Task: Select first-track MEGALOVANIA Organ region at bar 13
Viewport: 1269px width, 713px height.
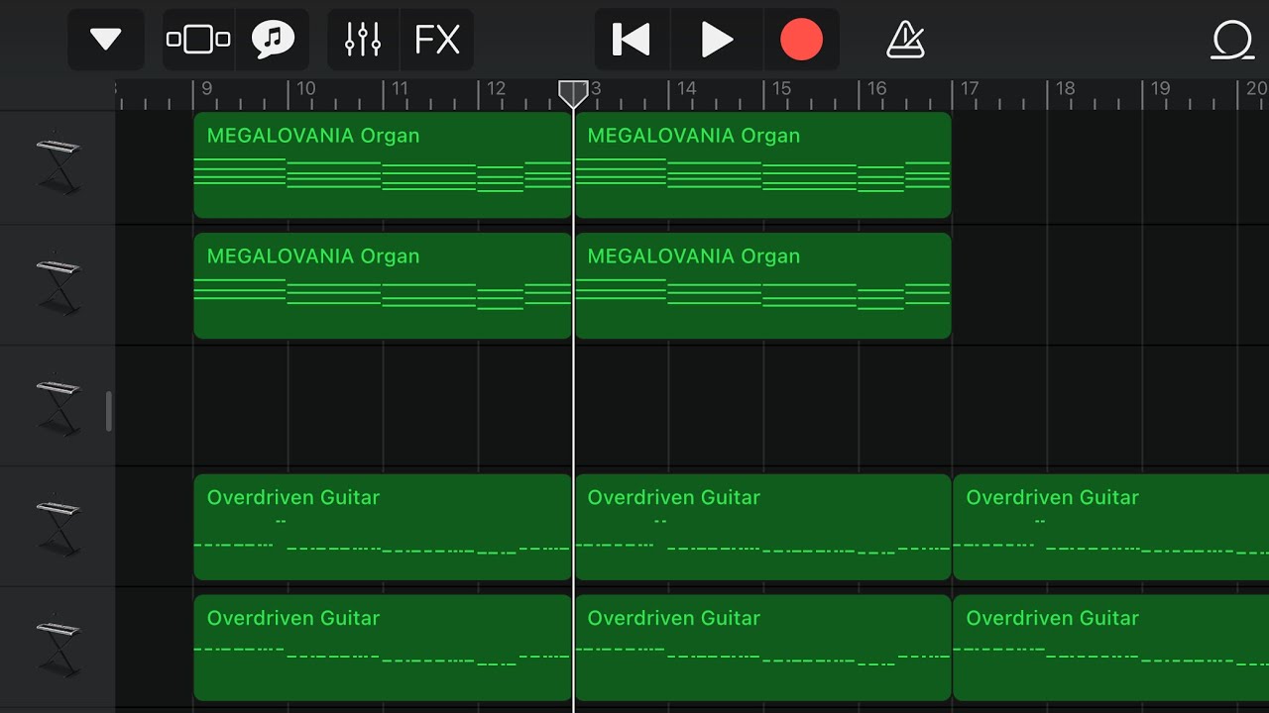Action: coord(763,165)
